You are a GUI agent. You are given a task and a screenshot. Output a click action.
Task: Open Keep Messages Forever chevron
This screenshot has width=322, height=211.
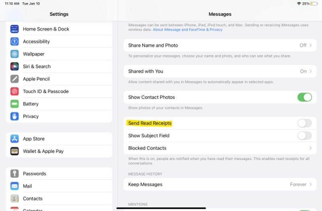point(310,184)
